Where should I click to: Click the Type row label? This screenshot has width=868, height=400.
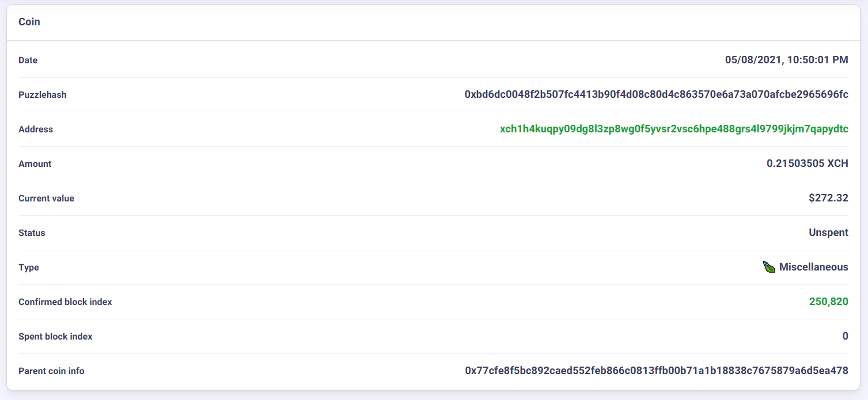coord(27,267)
